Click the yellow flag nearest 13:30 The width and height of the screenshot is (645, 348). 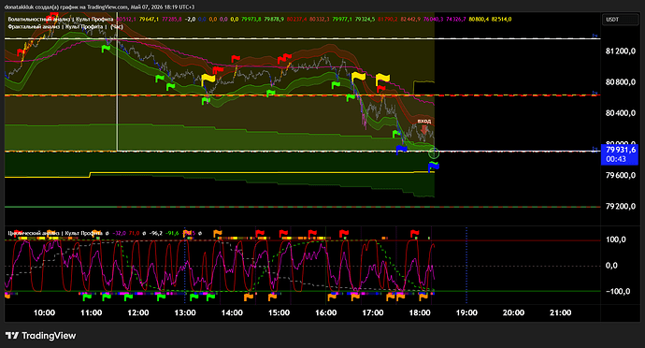coord(208,79)
